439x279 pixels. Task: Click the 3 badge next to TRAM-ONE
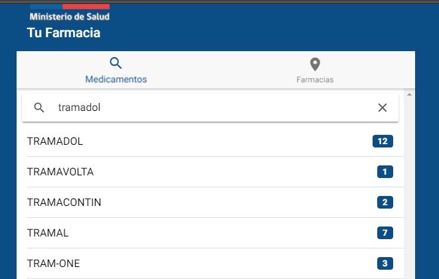pos(385,263)
